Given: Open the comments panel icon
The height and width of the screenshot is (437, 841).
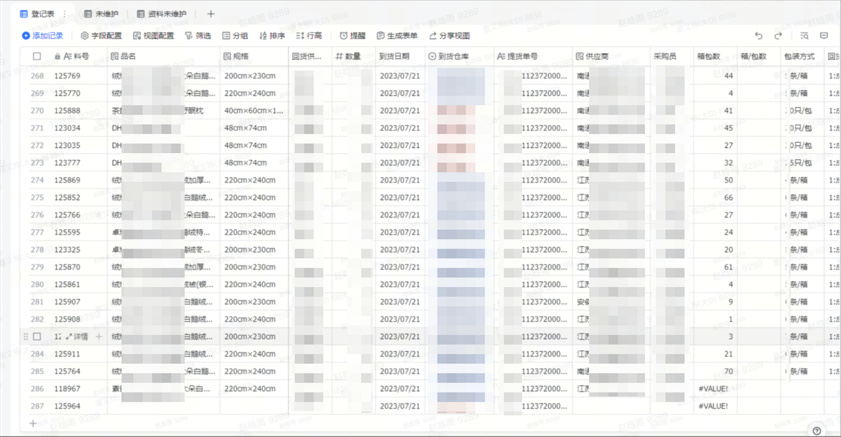Looking at the screenshot, I should (x=824, y=36).
